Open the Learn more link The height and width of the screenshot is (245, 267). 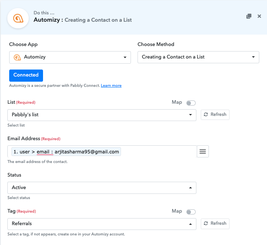click(111, 85)
